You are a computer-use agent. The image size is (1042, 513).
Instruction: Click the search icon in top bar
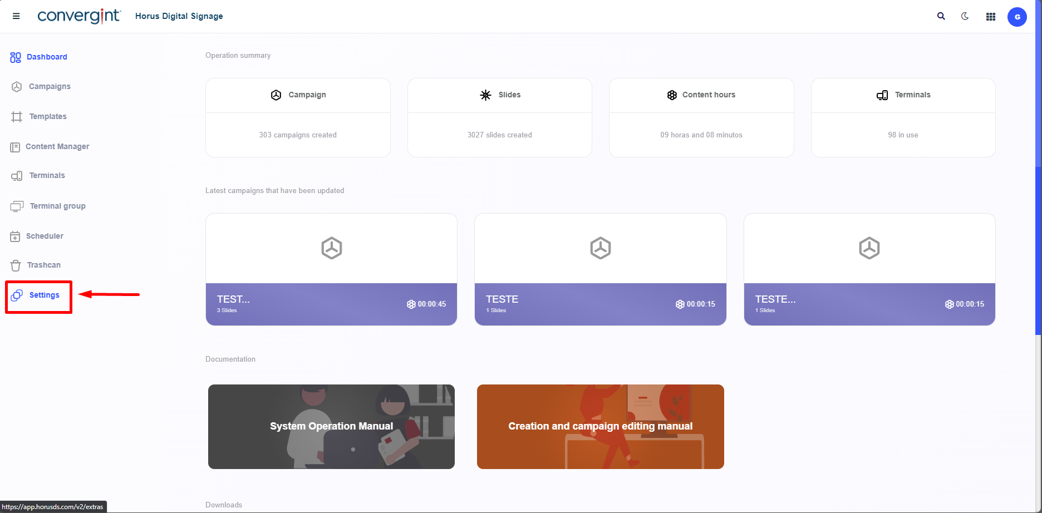(x=941, y=16)
